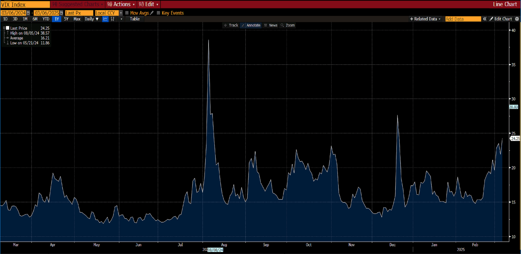
Task: Select the line chart type icon
Action: click(x=105, y=19)
